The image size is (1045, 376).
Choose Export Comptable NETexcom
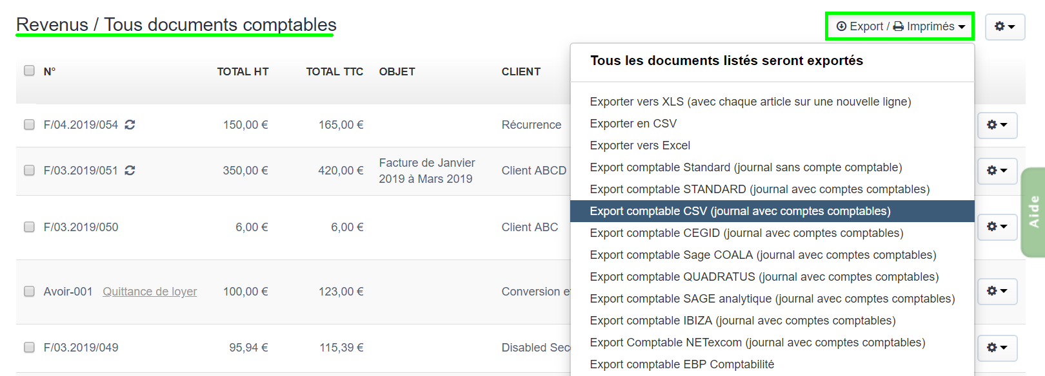point(772,343)
